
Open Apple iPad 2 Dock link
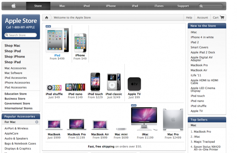203,52
